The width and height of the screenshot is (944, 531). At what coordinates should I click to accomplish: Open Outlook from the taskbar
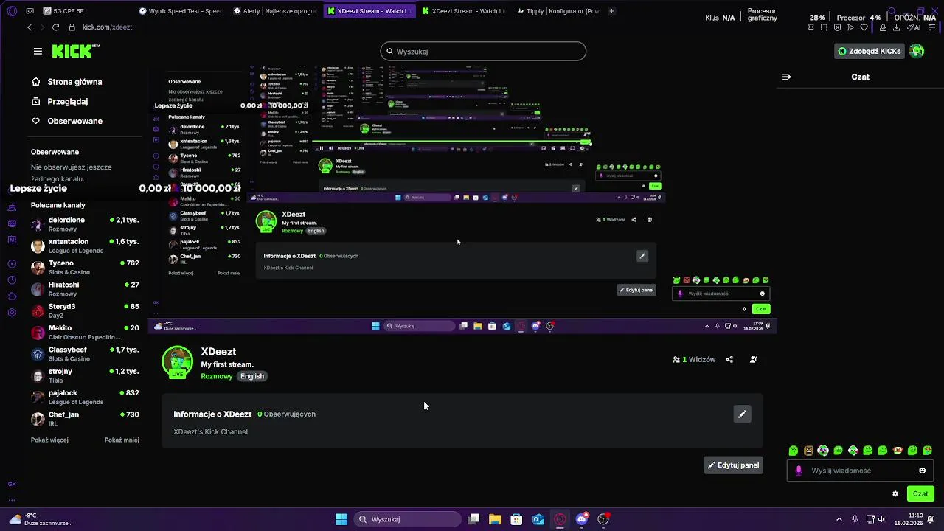[x=538, y=519]
